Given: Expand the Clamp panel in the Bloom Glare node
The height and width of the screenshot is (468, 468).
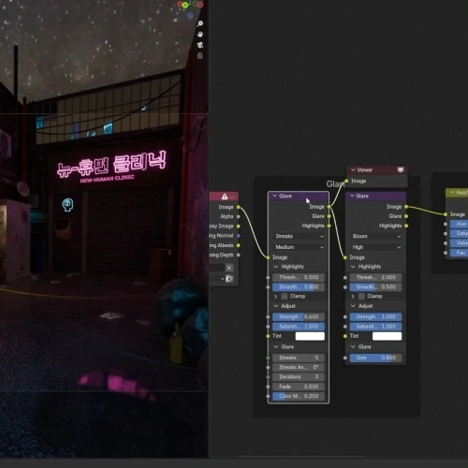Looking at the screenshot, I should click(x=353, y=296).
